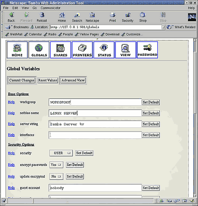The image size is (198, 206).
Task: Open the PASSWORD page icon
Action: click(x=147, y=50)
